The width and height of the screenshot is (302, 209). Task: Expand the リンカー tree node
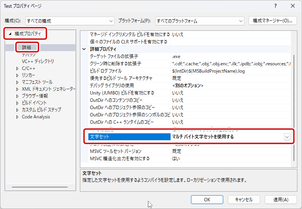point(17,76)
